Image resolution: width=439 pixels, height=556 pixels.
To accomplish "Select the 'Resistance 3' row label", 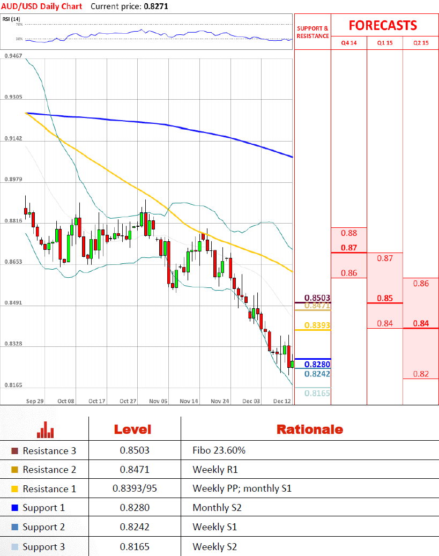I will coord(49,451).
